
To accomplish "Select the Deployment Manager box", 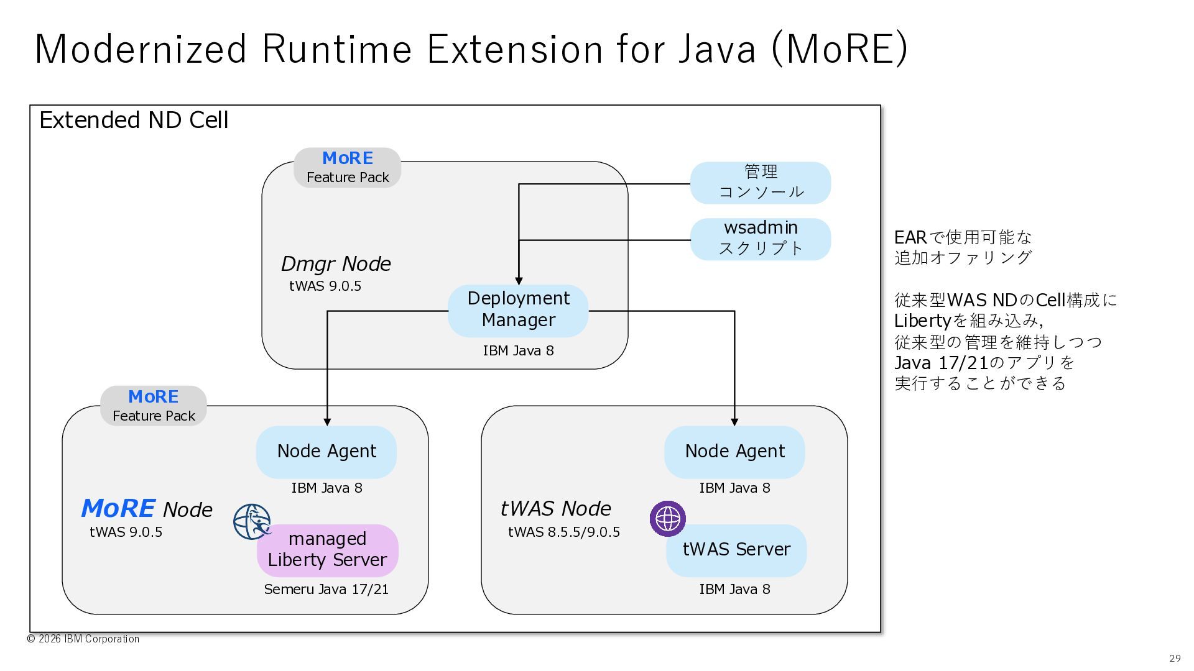I will 518,310.
